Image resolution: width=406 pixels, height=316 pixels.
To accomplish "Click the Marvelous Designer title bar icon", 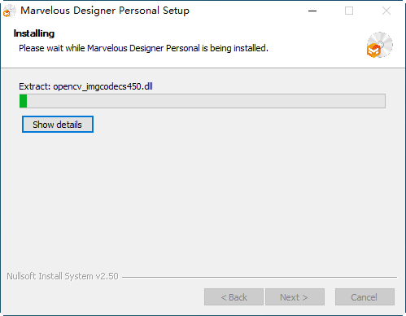I will 9,11.
